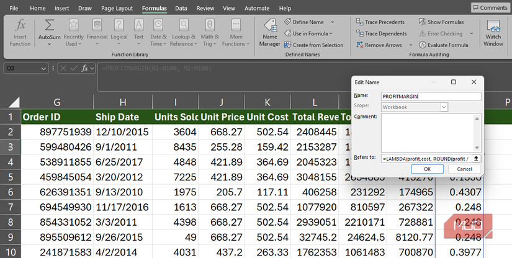Screen dimensions: 512x258
Task: Open Financial functions library
Action: click(x=97, y=33)
